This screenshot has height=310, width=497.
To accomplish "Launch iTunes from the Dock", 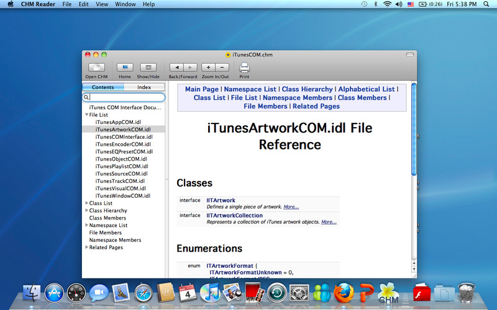I will point(210,293).
